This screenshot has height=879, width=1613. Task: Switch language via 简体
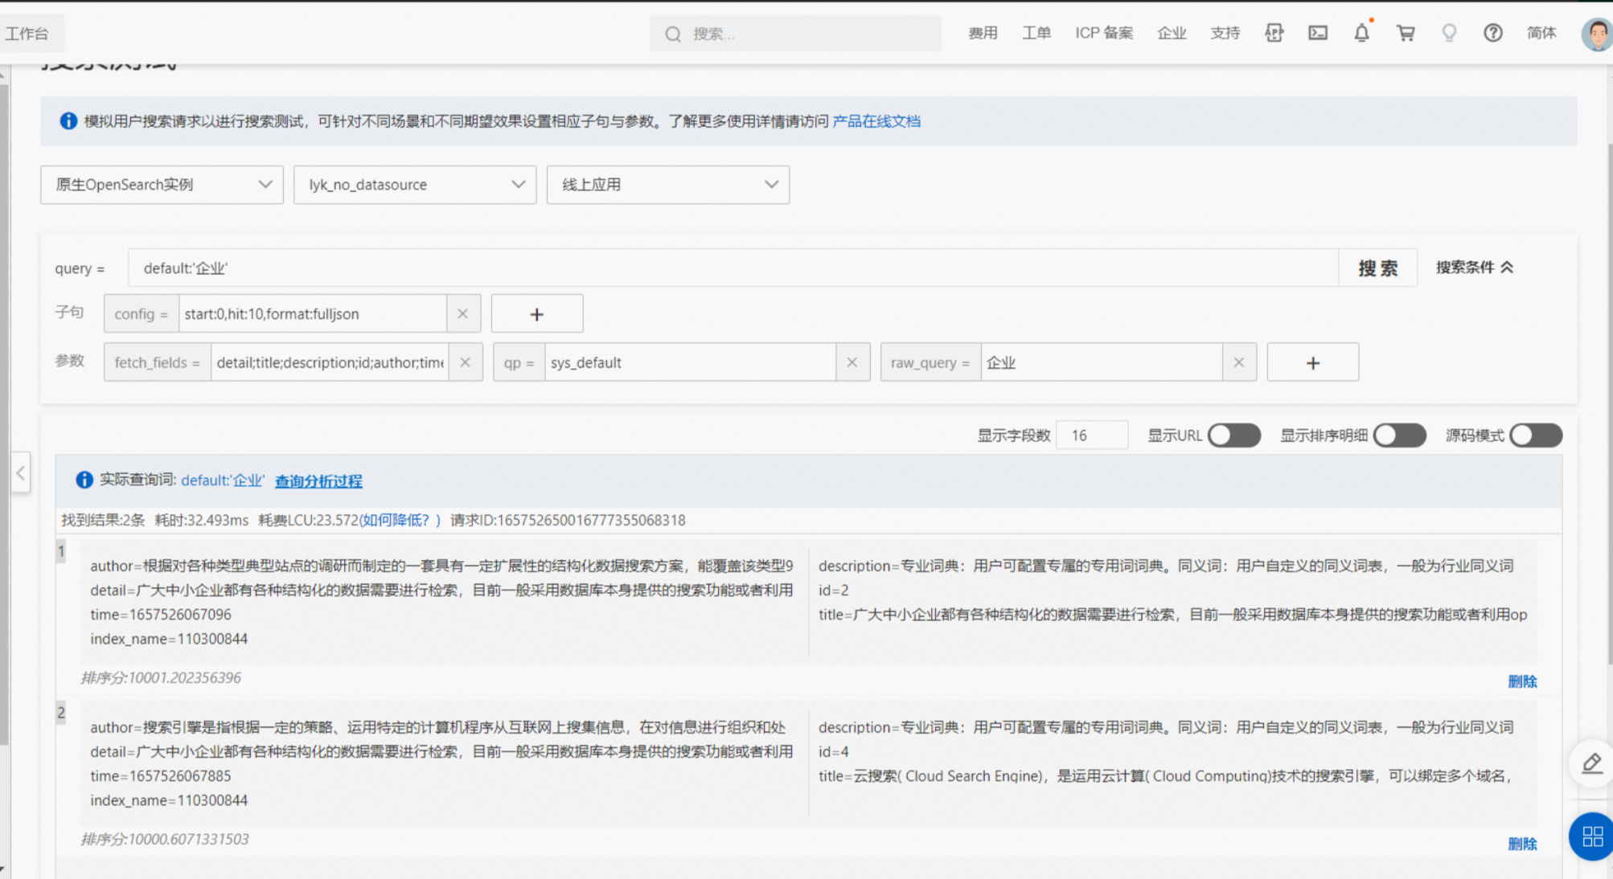pos(1541,33)
